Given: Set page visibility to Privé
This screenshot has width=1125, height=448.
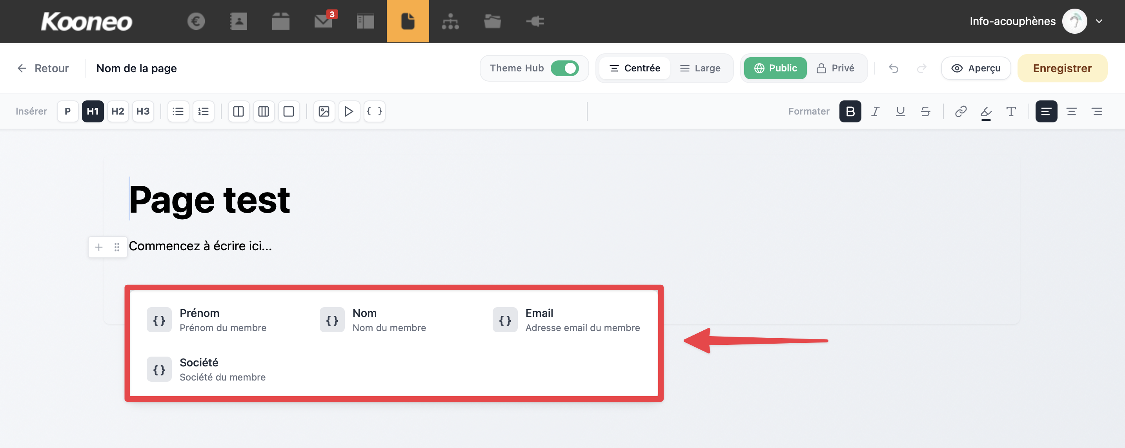Looking at the screenshot, I should click(x=836, y=68).
